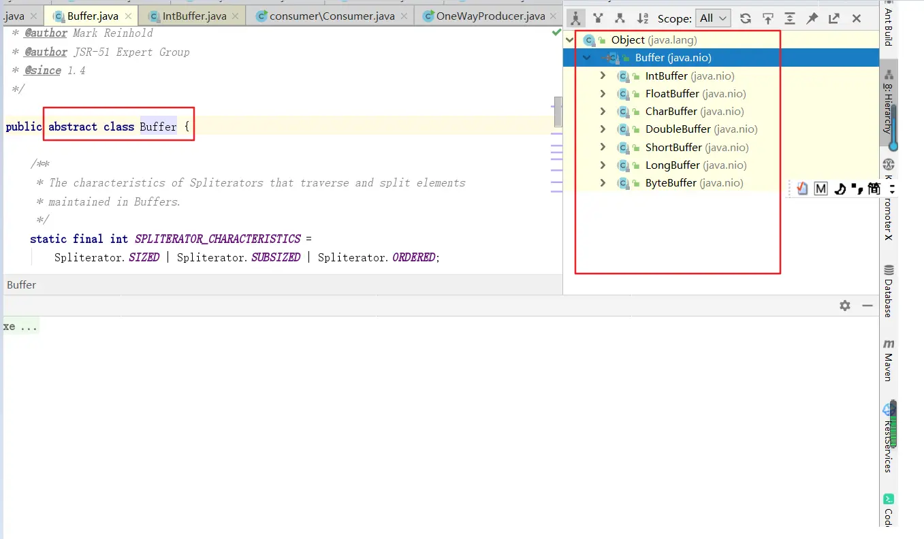Expand all nodes in hierarchy
Image resolution: width=924 pixels, height=539 pixels.
[789, 18]
